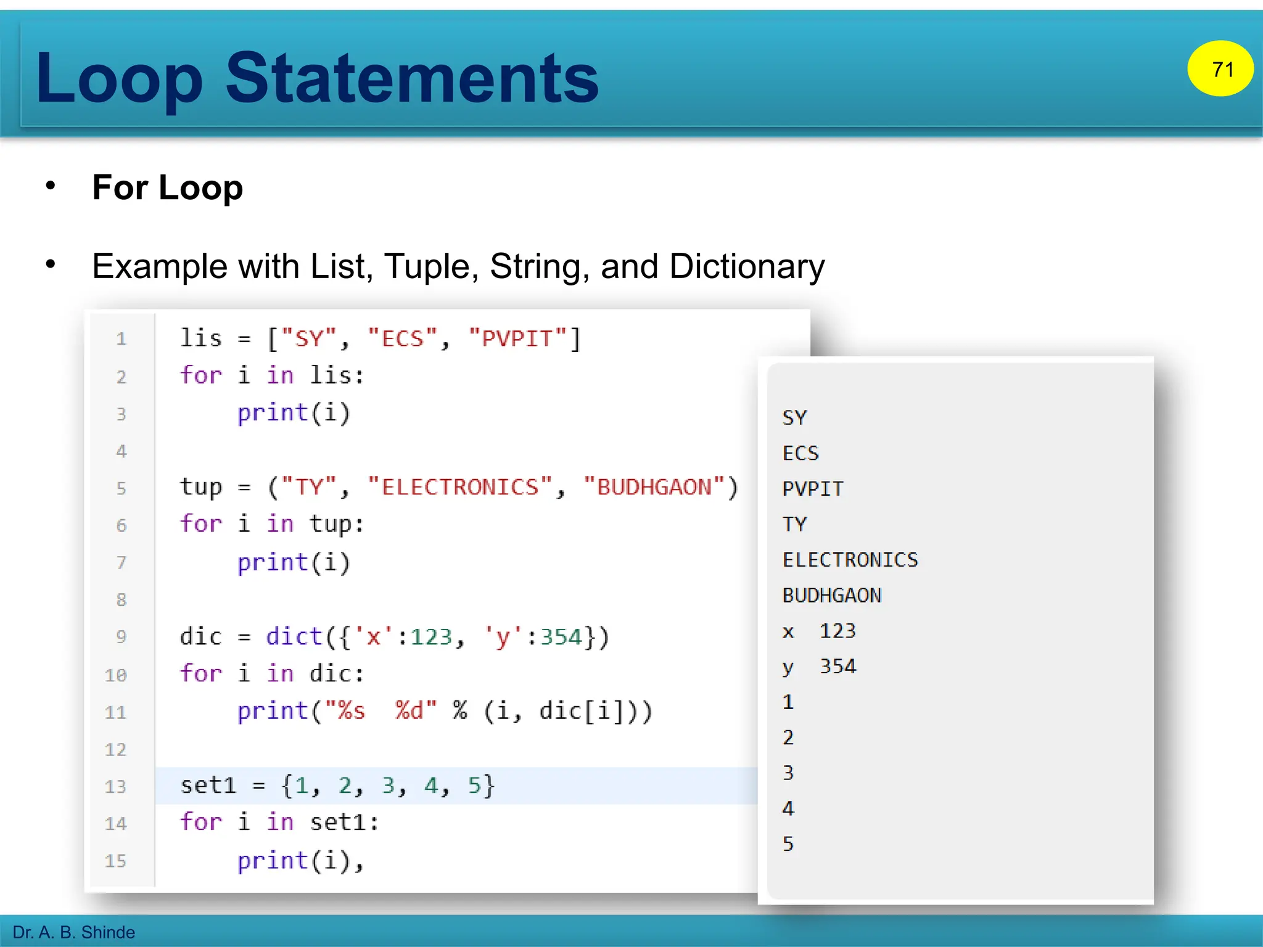Click output value "5" at bottom of output
Image resolution: width=1263 pixels, height=947 pixels.
pyautogui.click(x=788, y=844)
